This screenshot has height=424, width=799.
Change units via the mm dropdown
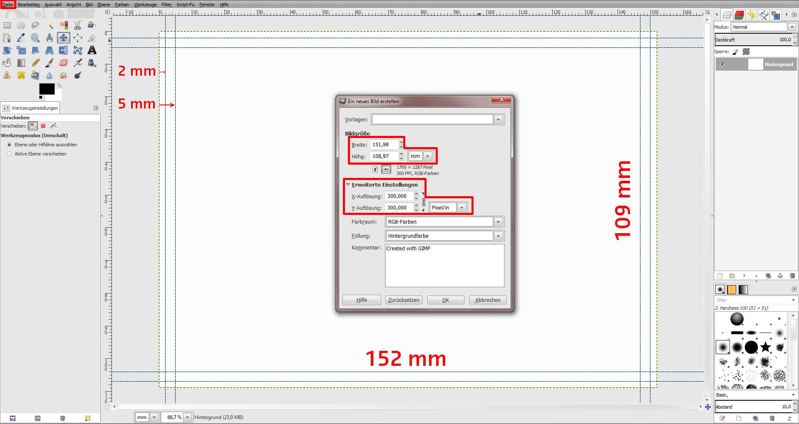click(x=427, y=156)
